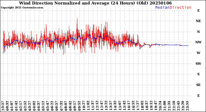Image resolution: width=206 pixels, height=112 pixels.
Task: Click the 11:37 time label
Action: click(x=93, y=106)
